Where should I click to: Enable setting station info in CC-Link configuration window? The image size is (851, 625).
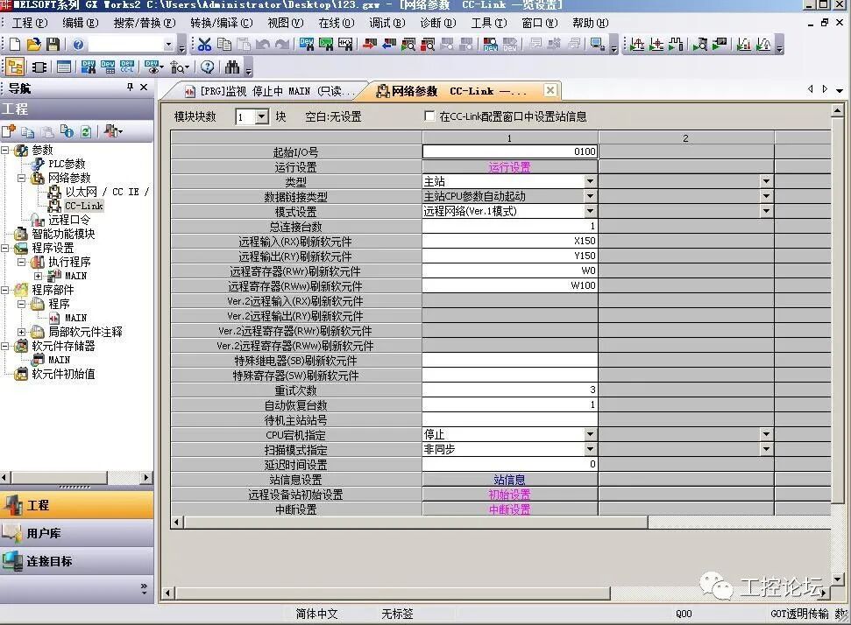429,116
